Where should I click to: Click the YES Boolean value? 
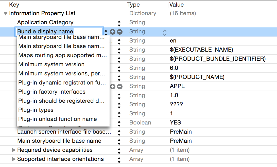tap(175, 123)
